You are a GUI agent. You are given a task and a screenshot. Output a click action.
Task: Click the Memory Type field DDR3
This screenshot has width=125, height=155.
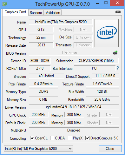(x=43, y=91)
